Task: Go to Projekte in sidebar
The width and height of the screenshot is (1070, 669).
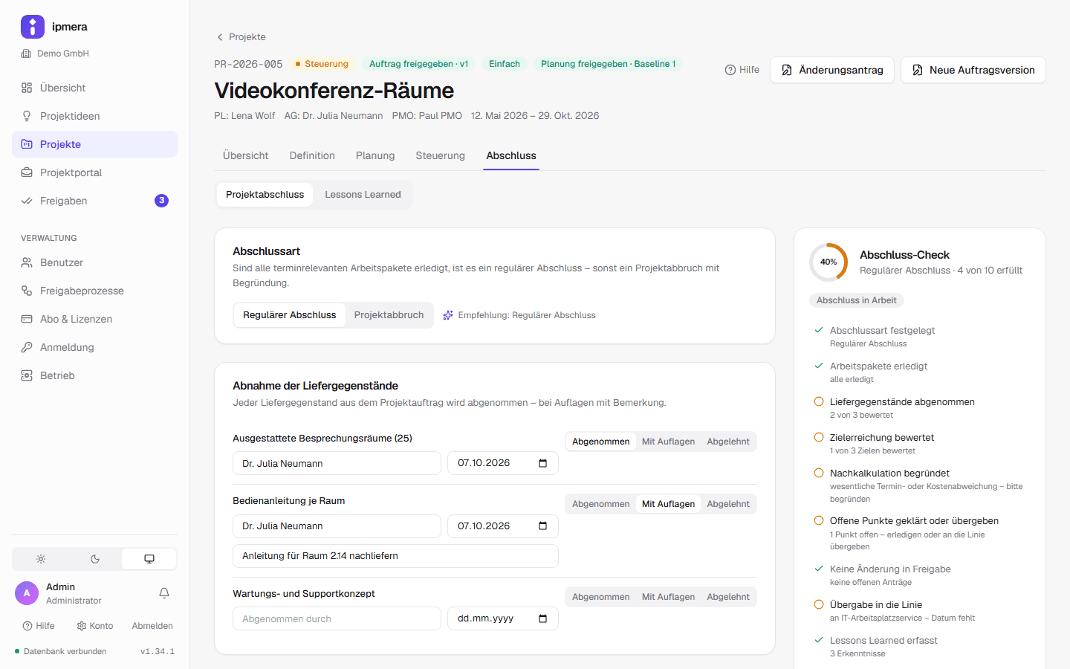Action: [x=94, y=144]
